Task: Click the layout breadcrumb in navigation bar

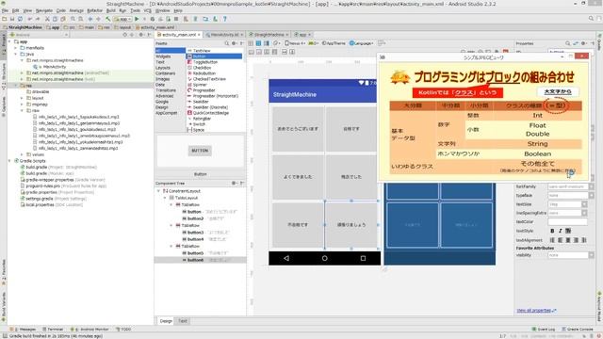Action: pyautogui.click(x=122, y=27)
